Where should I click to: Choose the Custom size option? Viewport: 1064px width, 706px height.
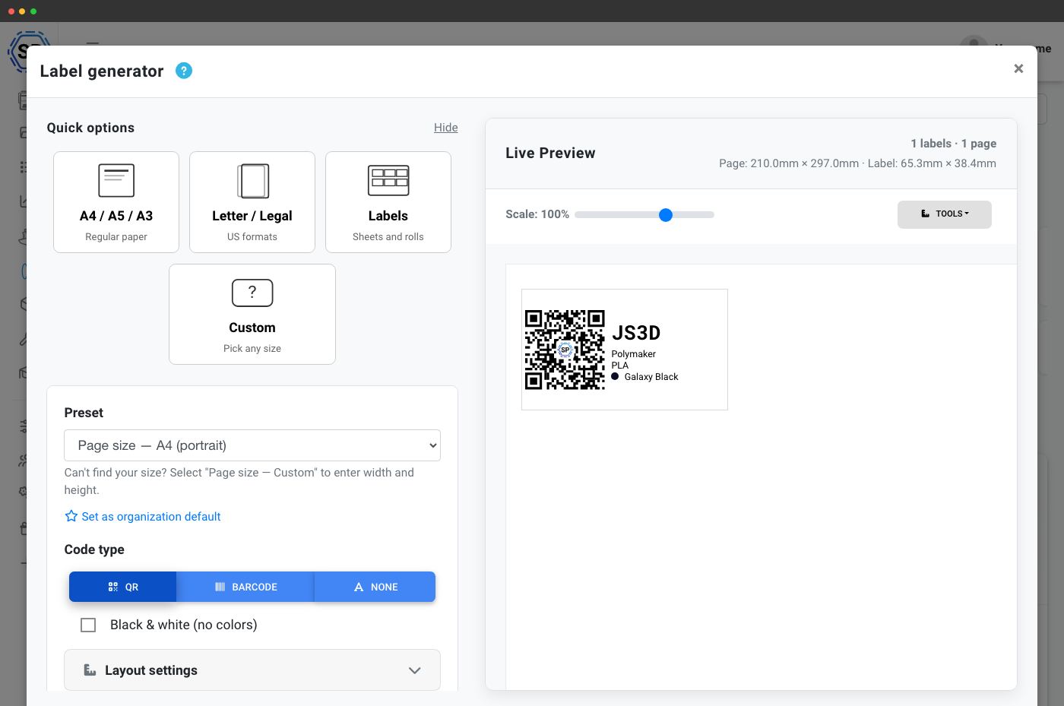click(252, 314)
